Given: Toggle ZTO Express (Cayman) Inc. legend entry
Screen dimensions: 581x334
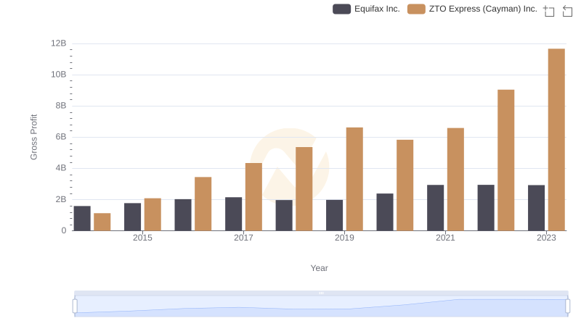Looking at the screenshot, I should tap(472, 9).
